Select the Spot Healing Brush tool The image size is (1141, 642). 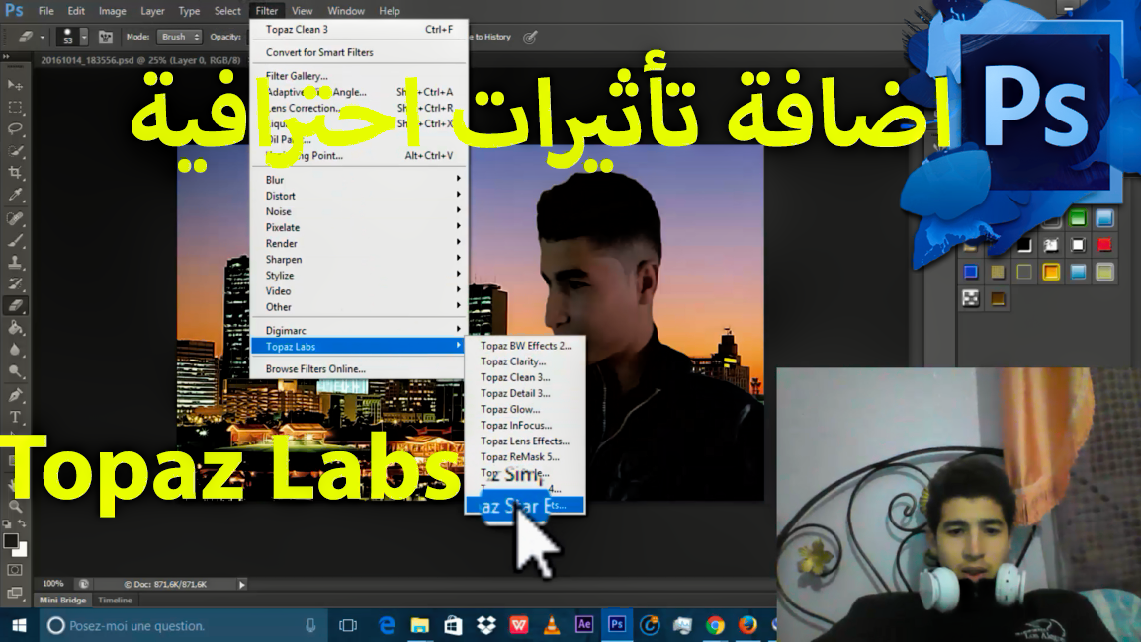pos(15,219)
